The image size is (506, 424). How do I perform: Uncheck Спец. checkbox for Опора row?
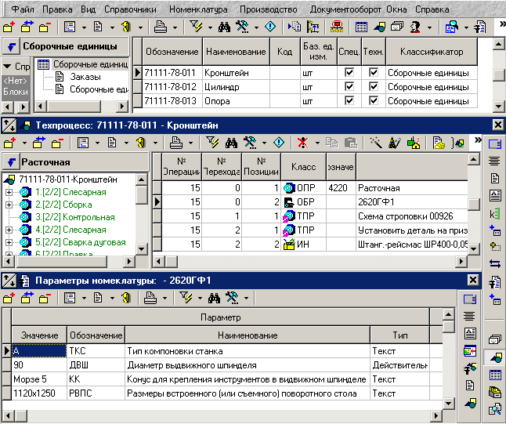click(x=349, y=100)
